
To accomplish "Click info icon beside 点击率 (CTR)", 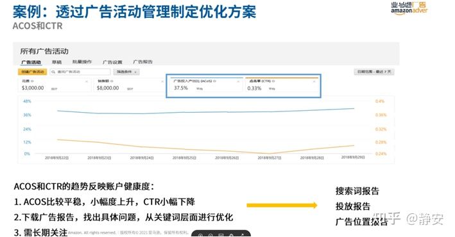I will [x=273, y=81].
